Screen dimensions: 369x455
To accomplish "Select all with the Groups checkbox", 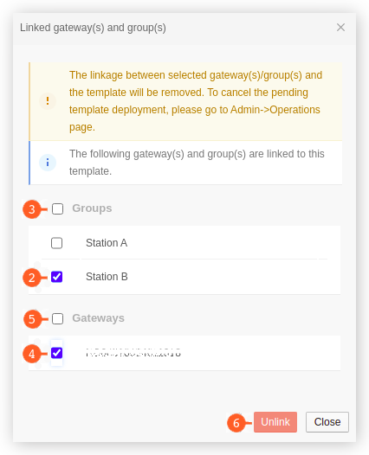I will point(57,208).
